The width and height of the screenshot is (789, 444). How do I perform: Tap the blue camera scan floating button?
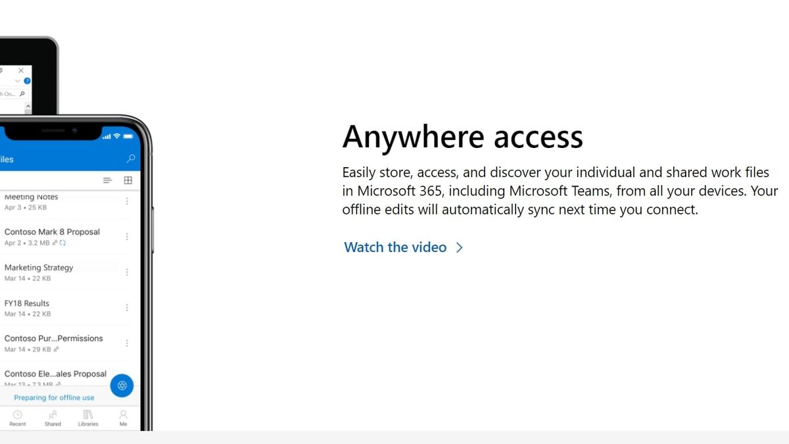122,385
